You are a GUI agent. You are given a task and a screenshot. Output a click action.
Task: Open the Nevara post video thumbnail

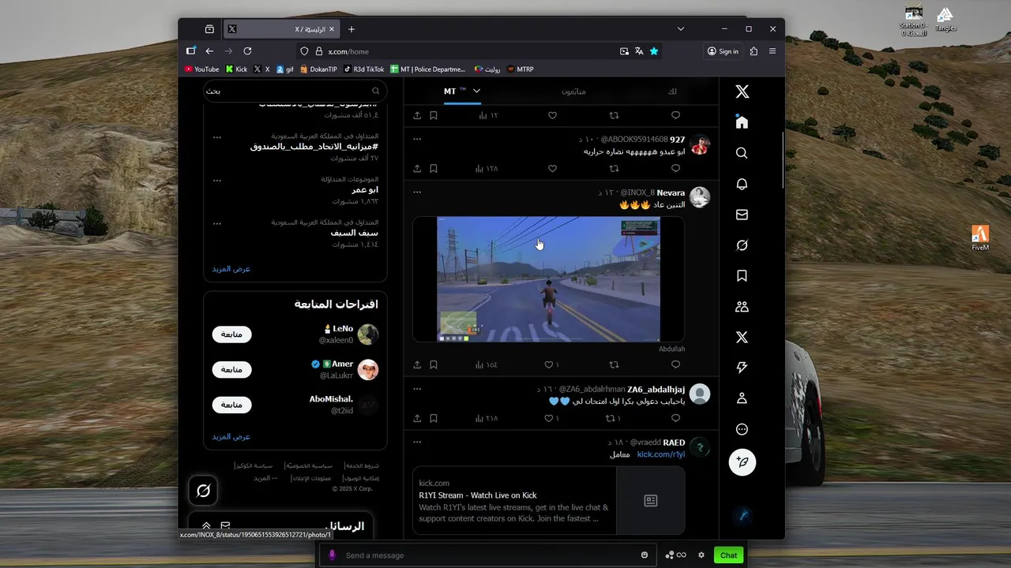[548, 279]
